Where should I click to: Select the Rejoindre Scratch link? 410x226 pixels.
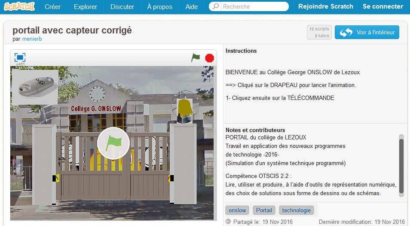click(x=325, y=6)
